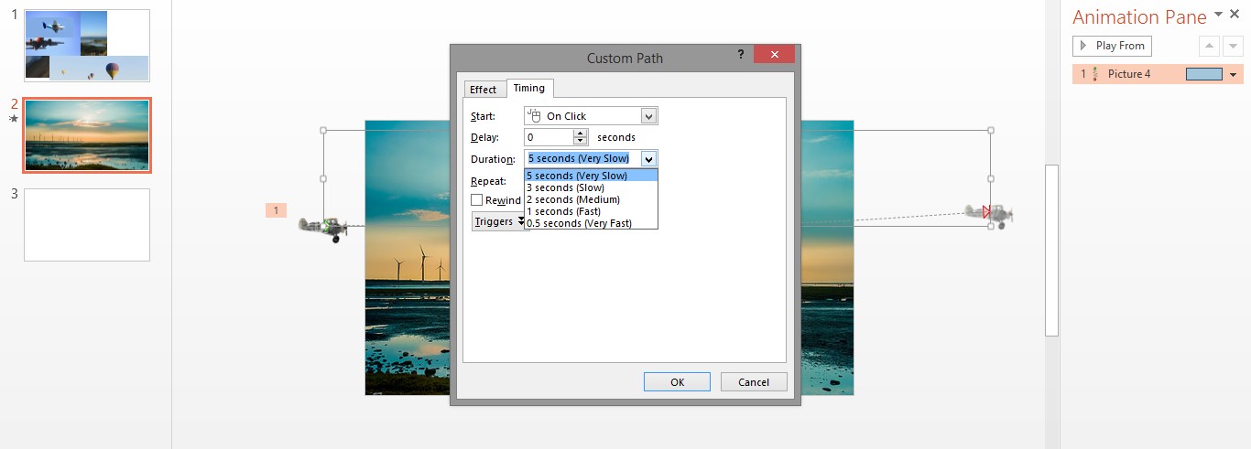This screenshot has height=449, width=1251.
Task: Click the dialog Help question mark
Action: pyautogui.click(x=741, y=54)
